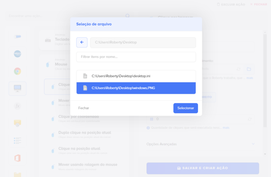The image size is (271, 177).
Task: Choose Mover usando rolagem do mouse action
Action: click(x=87, y=165)
